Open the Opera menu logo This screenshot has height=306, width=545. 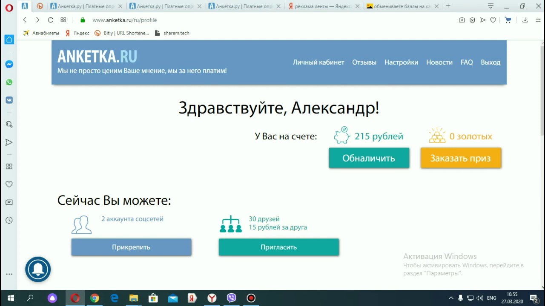9,7
